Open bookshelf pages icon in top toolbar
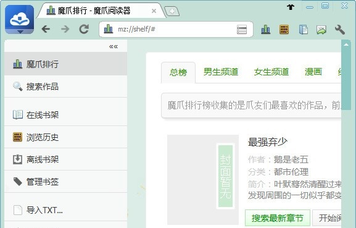The width and height of the screenshot is (356, 228). coord(303,30)
